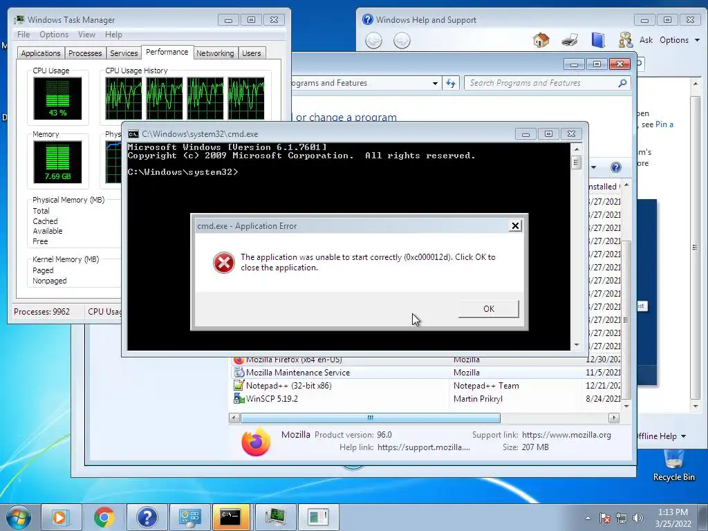The width and height of the screenshot is (708, 531).
Task: Switch to Task Manager taskbar button
Action: coord(275,517)
